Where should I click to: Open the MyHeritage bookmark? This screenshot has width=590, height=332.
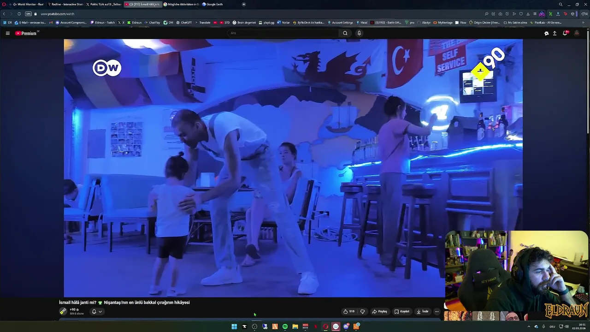pyautogui.click(x=443, y=22)
